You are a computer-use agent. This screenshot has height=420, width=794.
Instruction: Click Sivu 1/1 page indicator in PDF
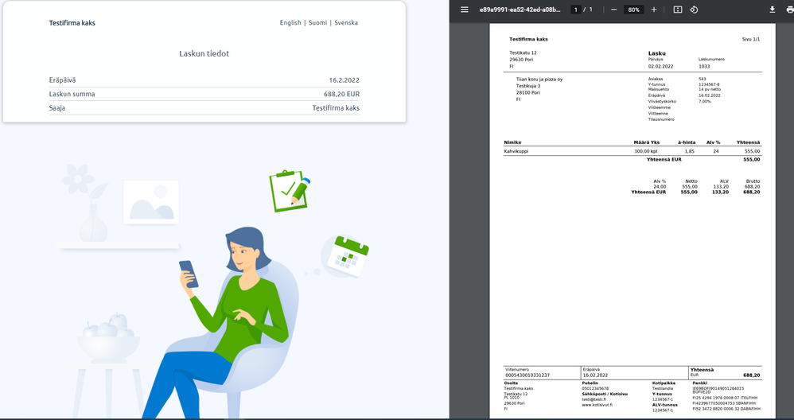pyautogui.click(x=751, y=39)
